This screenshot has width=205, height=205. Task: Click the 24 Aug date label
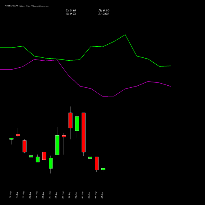(37, 195)
